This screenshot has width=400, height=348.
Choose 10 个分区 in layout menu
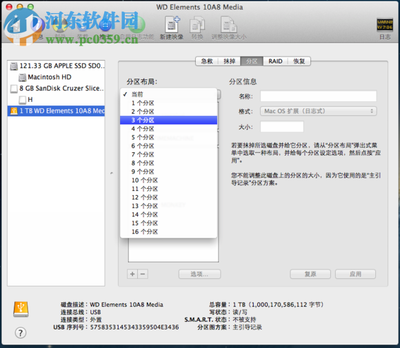pyautogui.click(x=169, y=181)
